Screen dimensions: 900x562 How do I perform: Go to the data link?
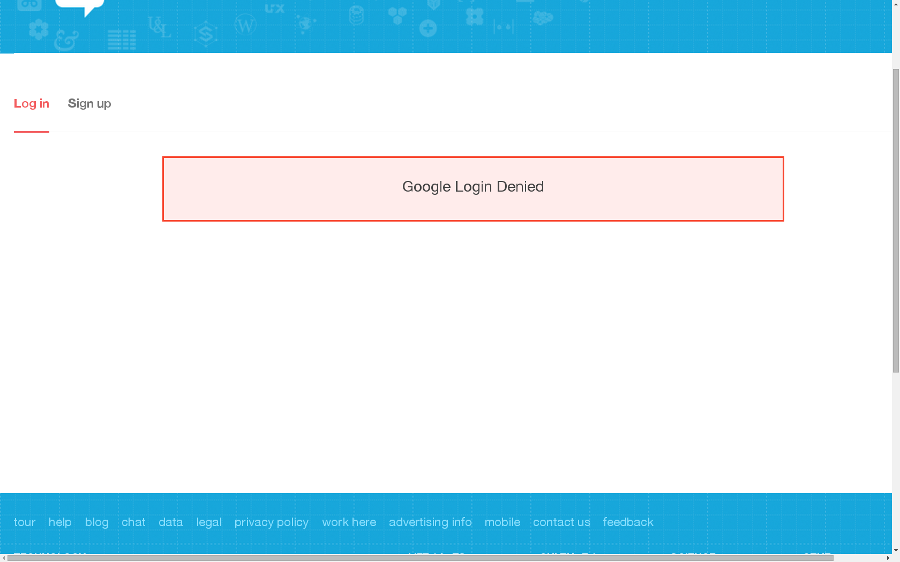pos(171,522)
